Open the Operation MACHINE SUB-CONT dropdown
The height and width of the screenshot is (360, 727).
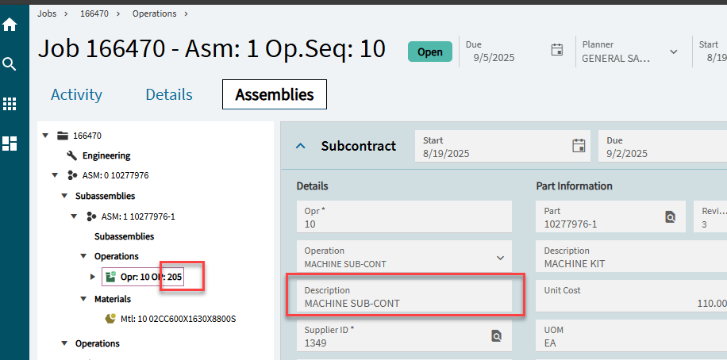(500, 258)
